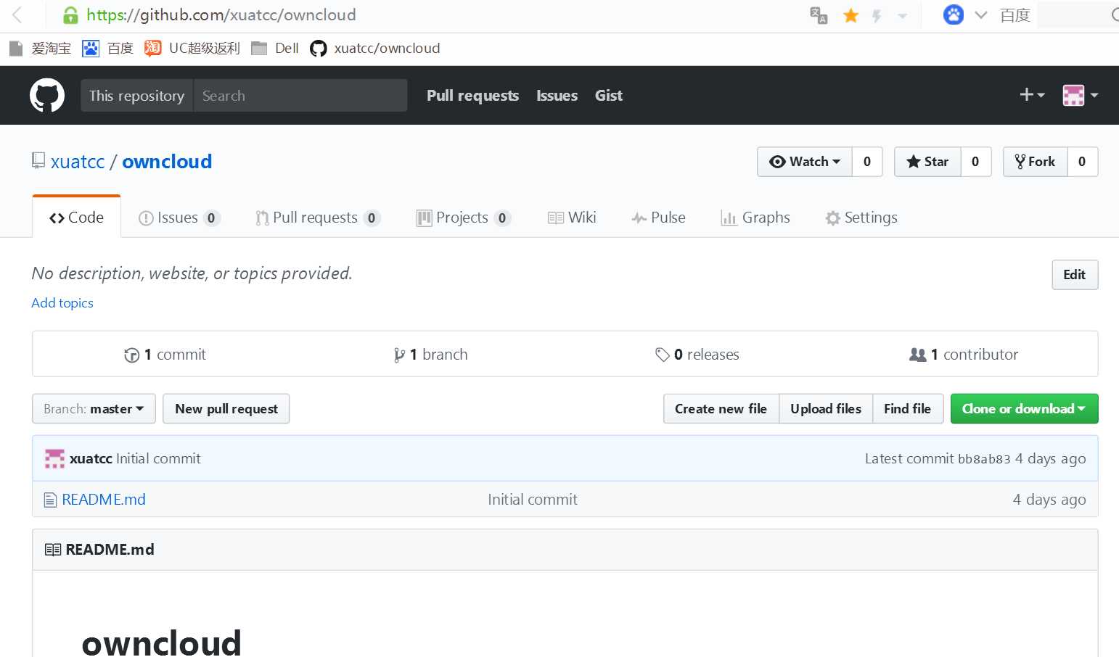Open the Settings tab
Screen dimensions: 1119x657
tap(861, 218)
